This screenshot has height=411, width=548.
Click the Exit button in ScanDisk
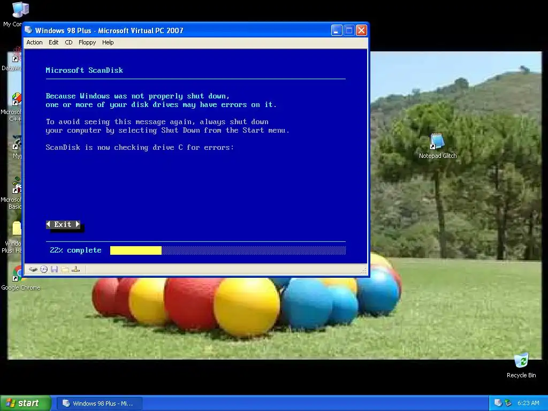point(63,224)
